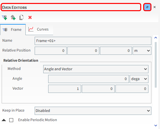
Task: Switch to the Curves tab
Action: coord(39,29)
